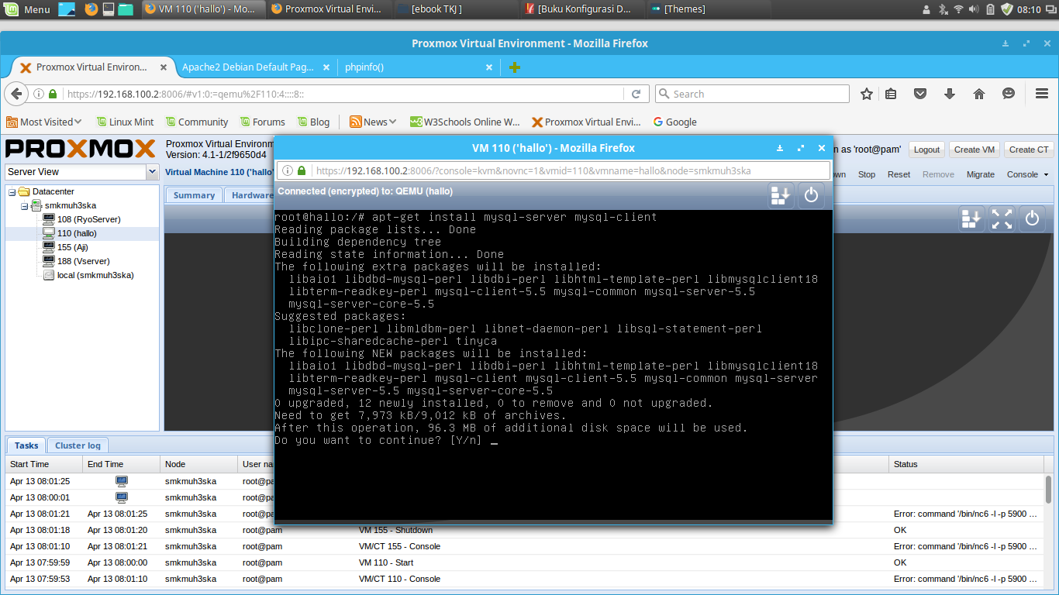Click the fullscreen icon in background Proxmox console
The width and height of the screenshot is (1059, 595).
(x=1002, y=218)
